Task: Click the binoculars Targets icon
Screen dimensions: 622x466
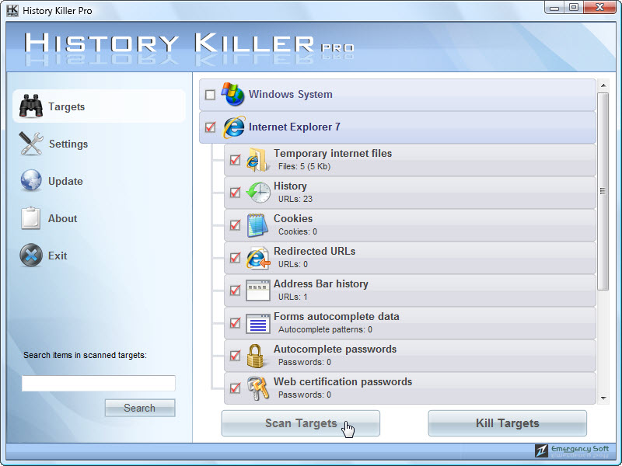Action: (31, 106)
